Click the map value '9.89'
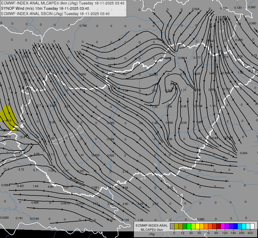Viewport: 258px width, 238px height. pyautogui.click(x=52, y=106)
